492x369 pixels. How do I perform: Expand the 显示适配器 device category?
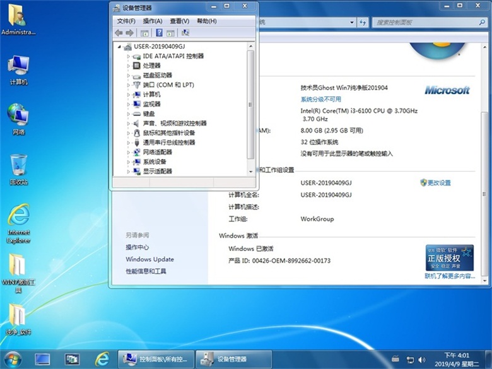coord(128,171)
